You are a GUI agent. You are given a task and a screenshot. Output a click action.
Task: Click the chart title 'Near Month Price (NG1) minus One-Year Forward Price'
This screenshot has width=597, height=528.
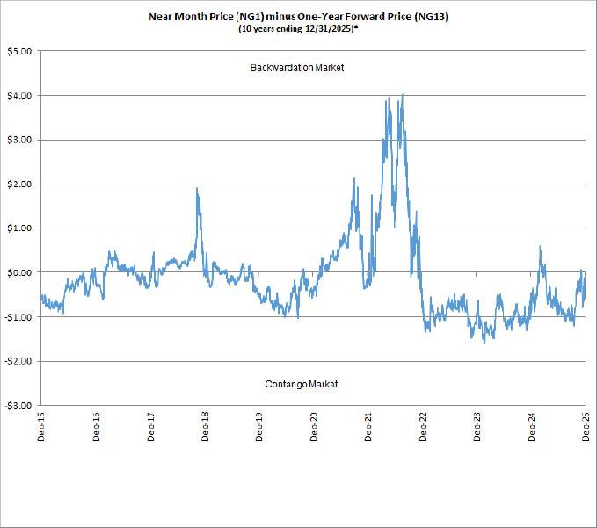click(298, 16)
